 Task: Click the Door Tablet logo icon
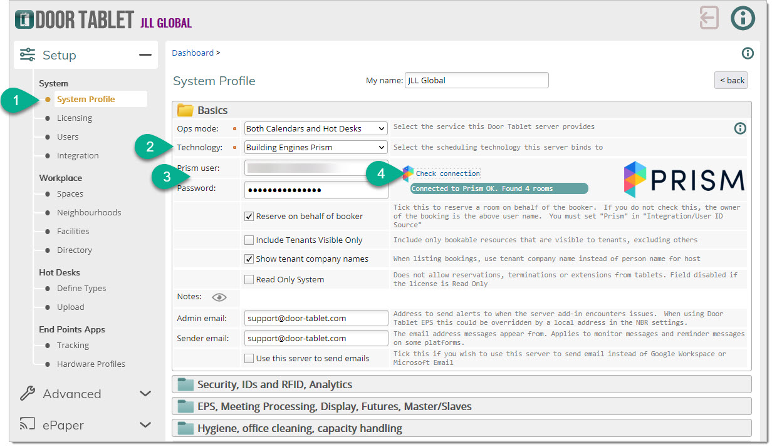click(x=24, y=20)
